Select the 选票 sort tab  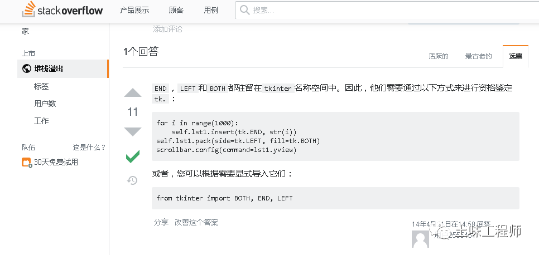click(x=515, y=56)
